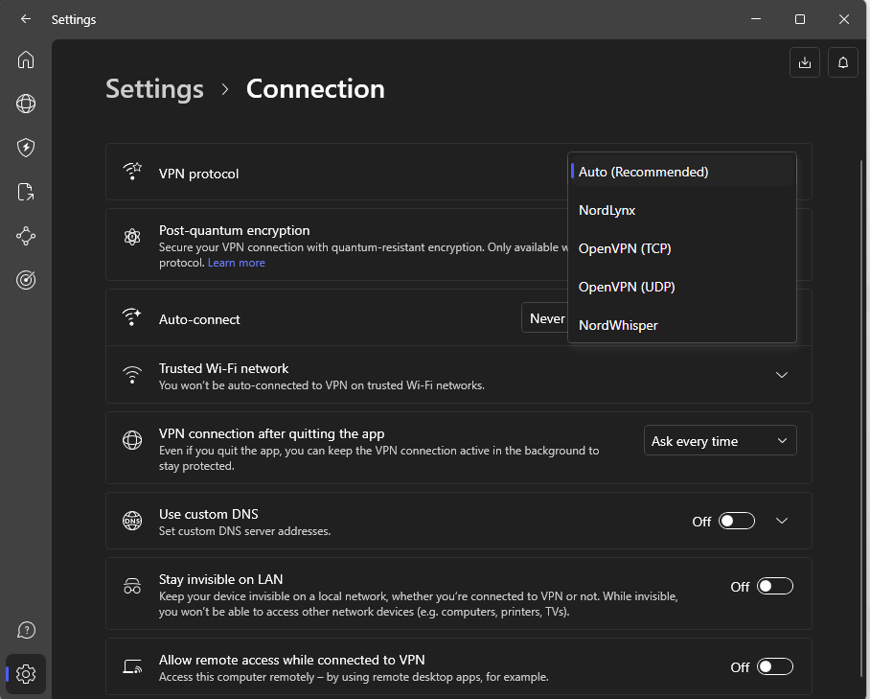Open Meshnet nodes icon in sidebar

click(26, 236)
